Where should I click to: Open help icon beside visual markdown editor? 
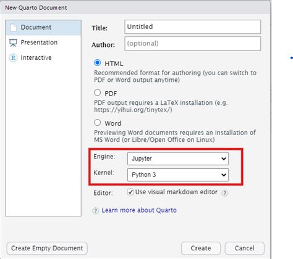224,193
